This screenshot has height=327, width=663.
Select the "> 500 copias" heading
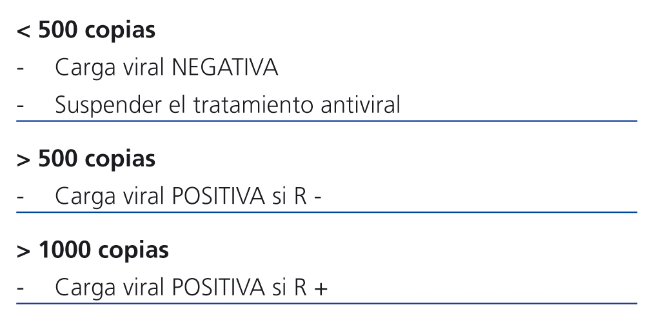86,159
